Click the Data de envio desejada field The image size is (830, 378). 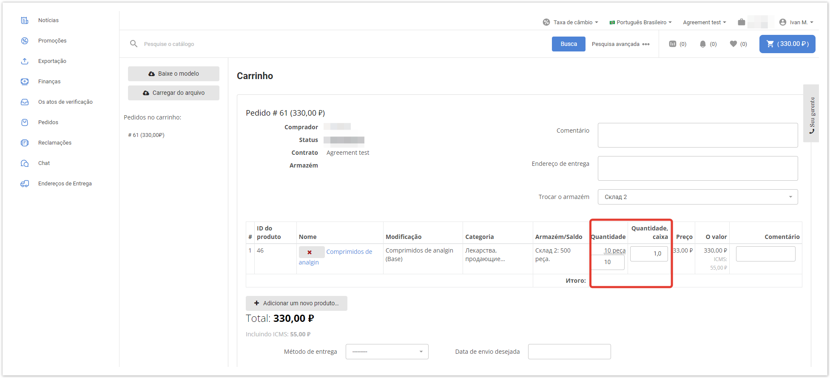(569, 352)
